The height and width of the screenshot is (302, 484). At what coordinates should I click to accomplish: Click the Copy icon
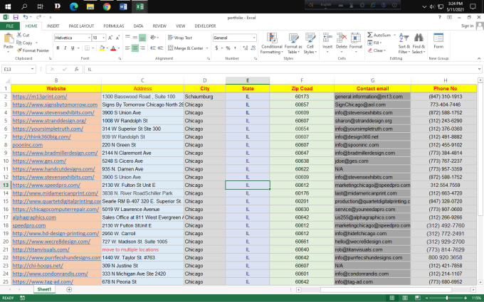[x=19, y=43]
